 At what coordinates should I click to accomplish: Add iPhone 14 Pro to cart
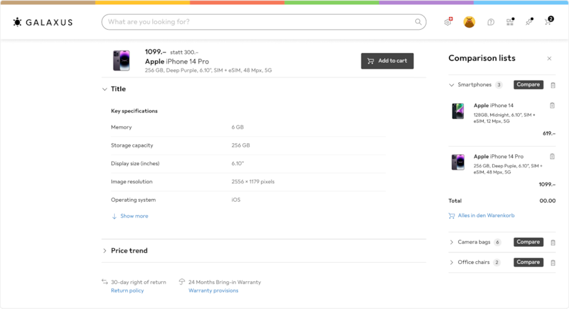[387, 61]
